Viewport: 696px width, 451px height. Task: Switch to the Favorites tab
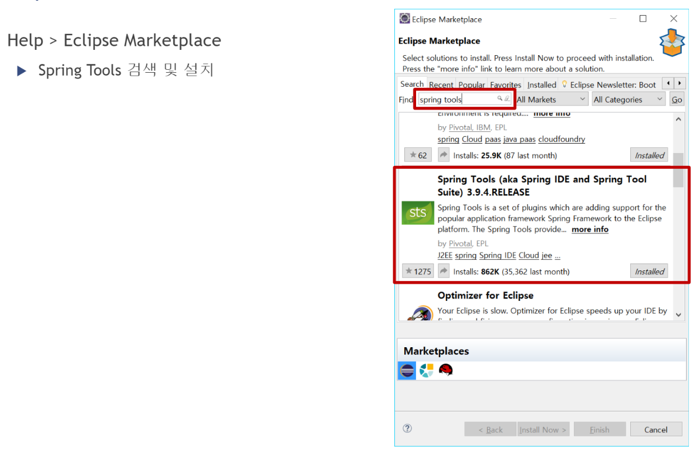click(506, 84)
